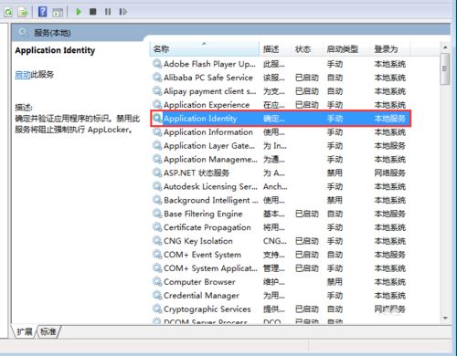Screen dimensions: 457x356
Task: Select the Alibaba PC Safe Service row
Action: pos(281,78)
